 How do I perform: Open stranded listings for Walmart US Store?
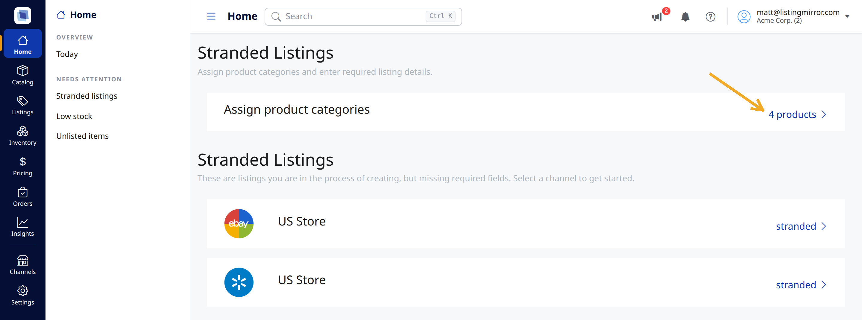pos(801,285)
